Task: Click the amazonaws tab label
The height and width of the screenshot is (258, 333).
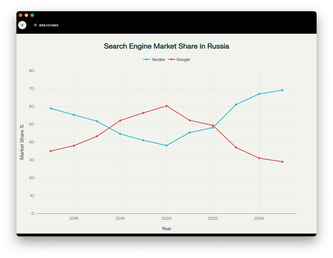Action: coord(49,25)
